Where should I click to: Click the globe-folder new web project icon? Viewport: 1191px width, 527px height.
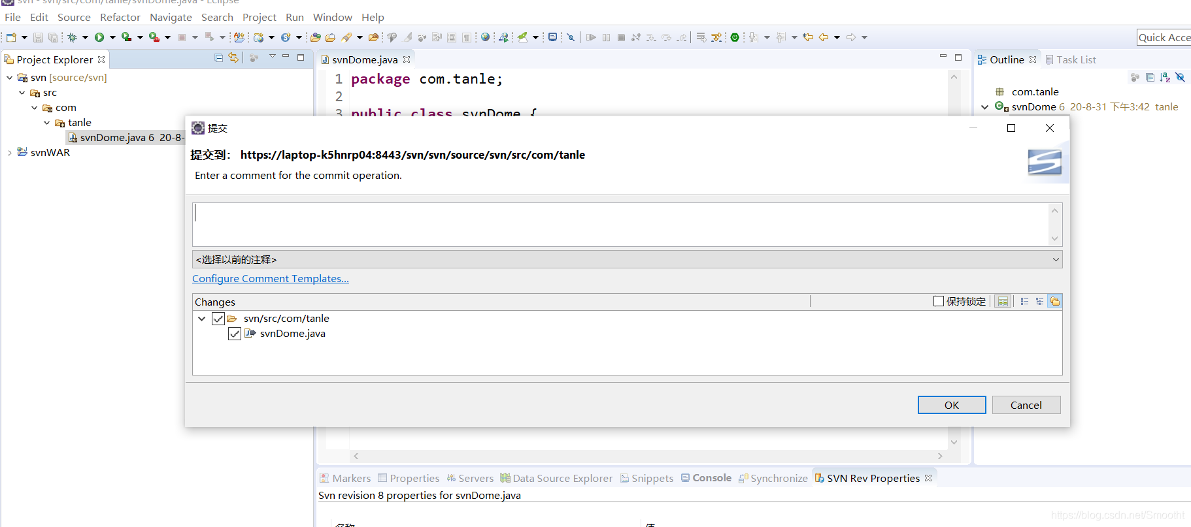[259, 37]
